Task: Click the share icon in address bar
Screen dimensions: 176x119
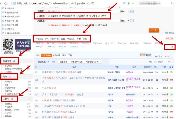Action: pos(124,3)
